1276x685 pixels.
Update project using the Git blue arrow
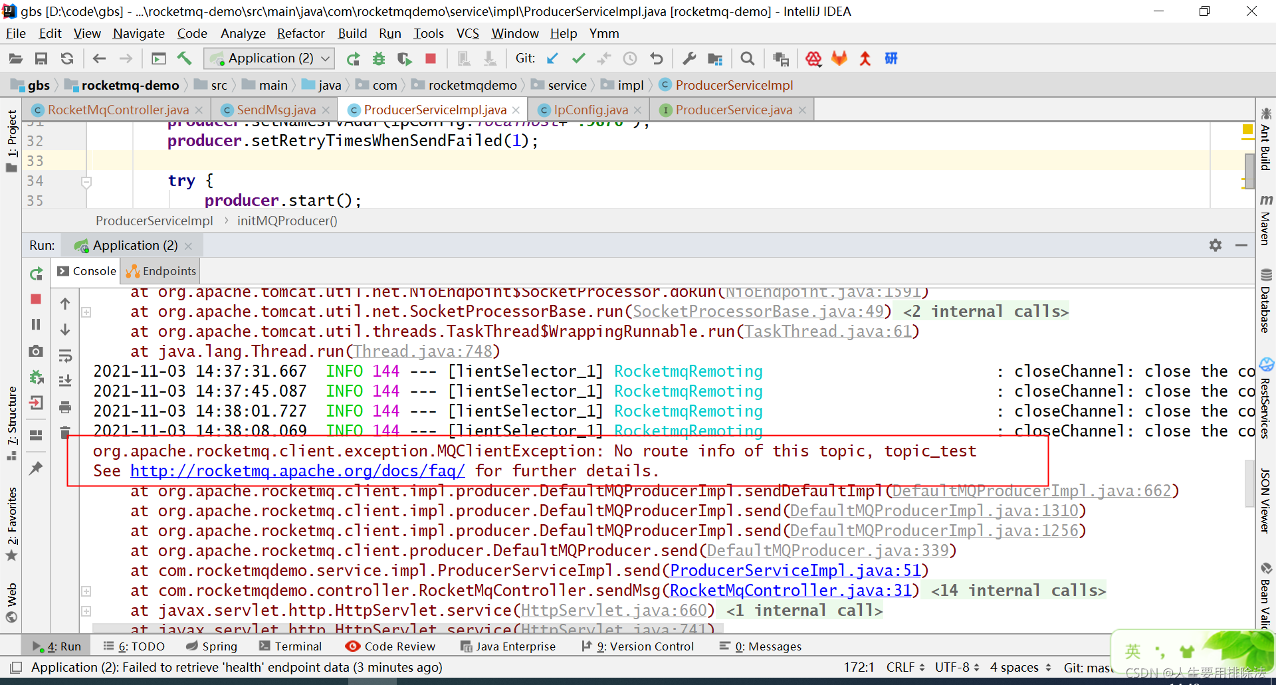click(x=552, y=58)
